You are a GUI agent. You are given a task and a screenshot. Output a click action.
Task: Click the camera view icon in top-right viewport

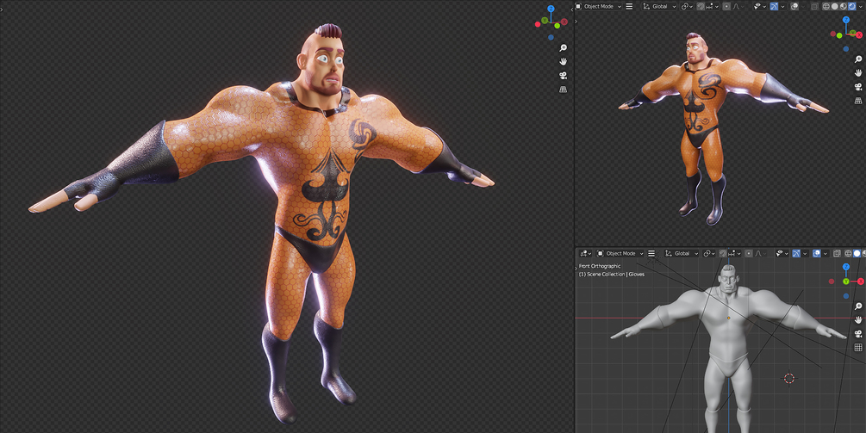coord(858,87)
